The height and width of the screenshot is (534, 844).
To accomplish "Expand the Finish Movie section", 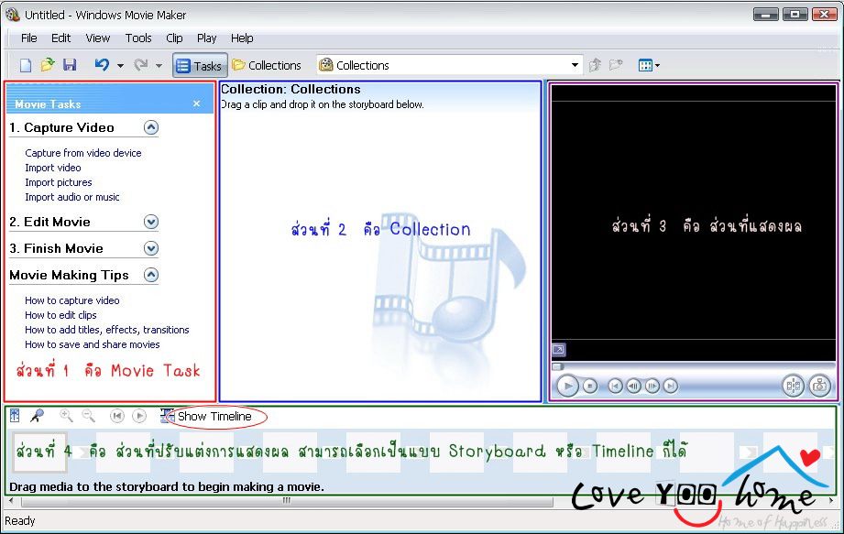I will coord(151,248).
